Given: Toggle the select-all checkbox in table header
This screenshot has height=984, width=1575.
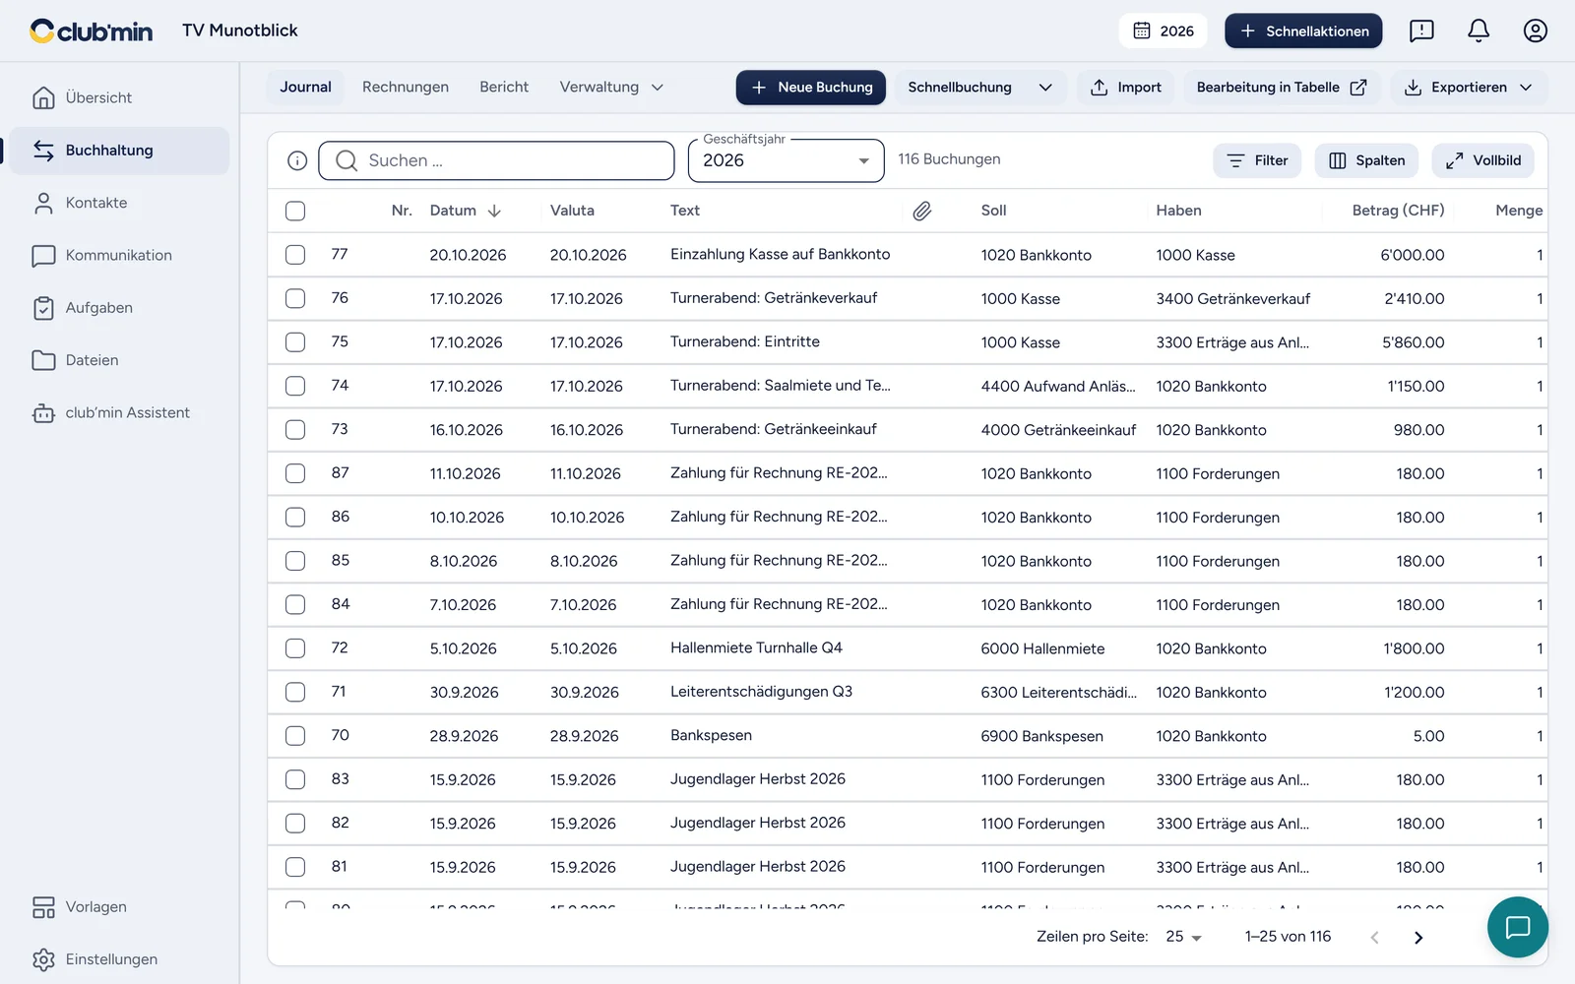Looking at the screenshot, I should [x=295, y=211].
